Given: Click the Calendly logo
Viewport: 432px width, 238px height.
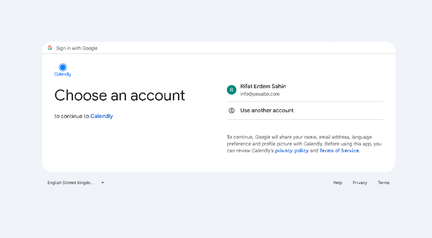Looking at the screenshot, I should pyautogui.click(x=62, y=70).
